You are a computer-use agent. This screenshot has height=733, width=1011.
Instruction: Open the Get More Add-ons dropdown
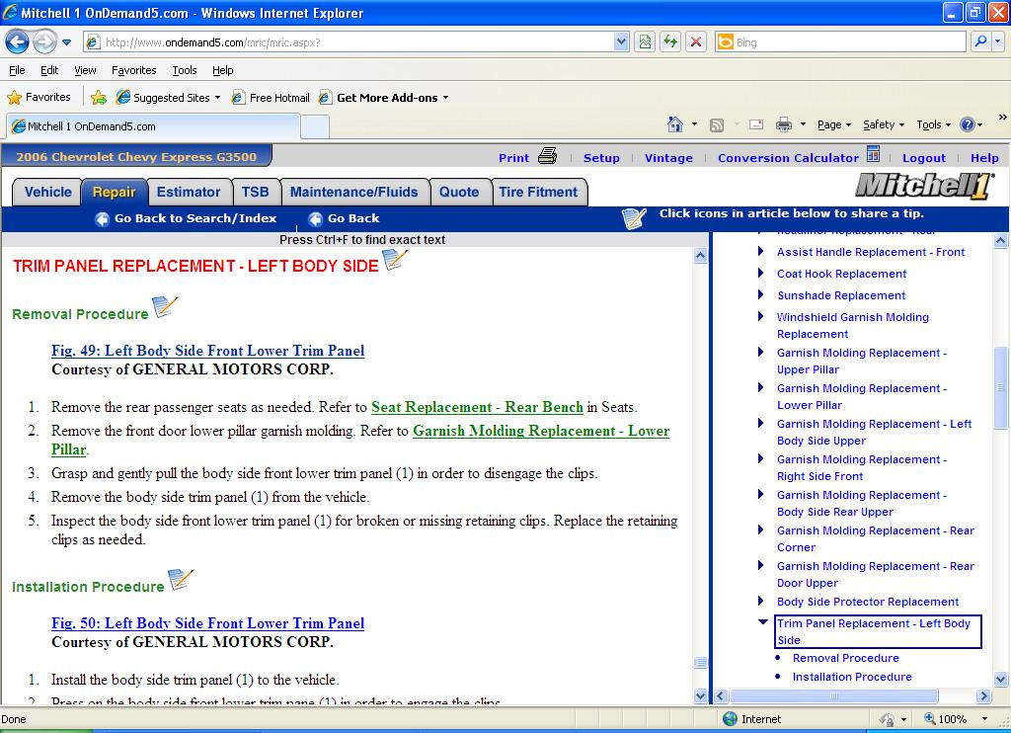point(445,98)
